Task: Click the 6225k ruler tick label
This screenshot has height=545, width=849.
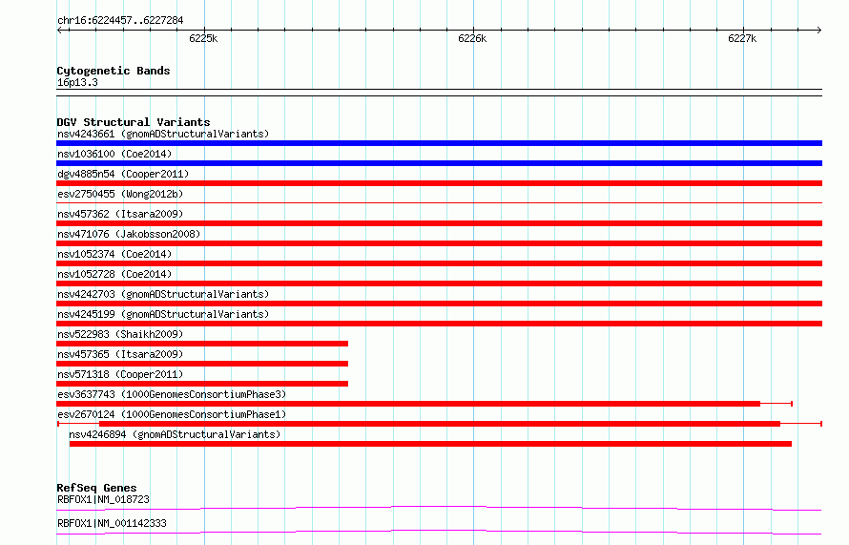Action: point(203,38)
